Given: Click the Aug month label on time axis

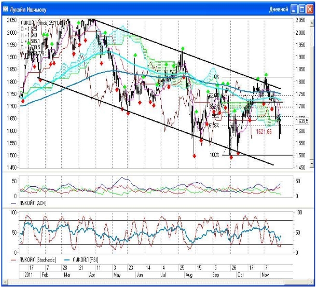Looking at the screenshot, I should (x=189, y=275).
